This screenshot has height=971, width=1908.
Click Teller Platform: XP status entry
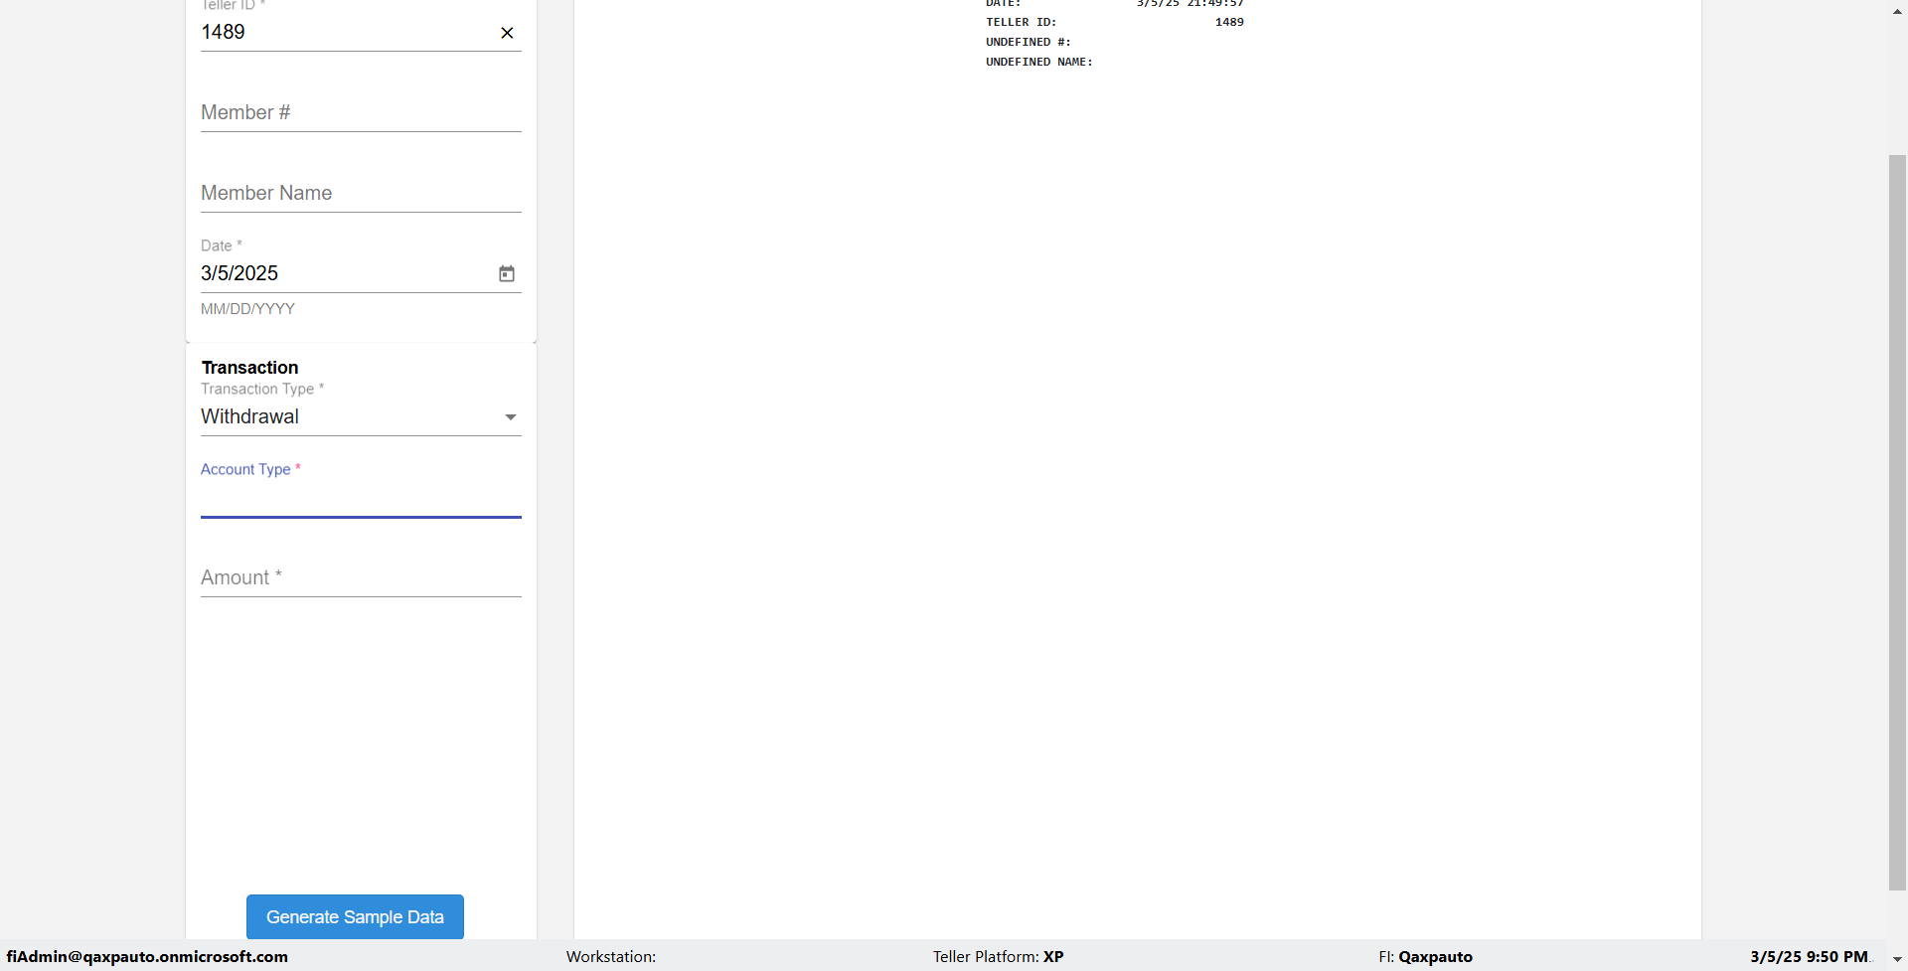click(998, 956)
